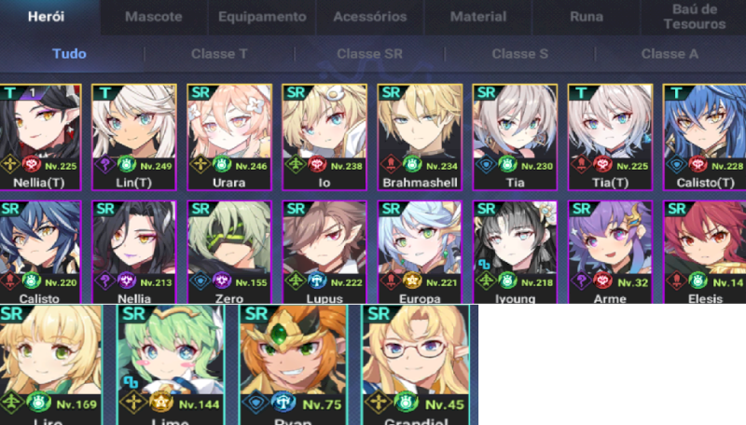Click Urara's green attribute icon
746x425 pixels.
pyautogui.click(x=222, y=165)
